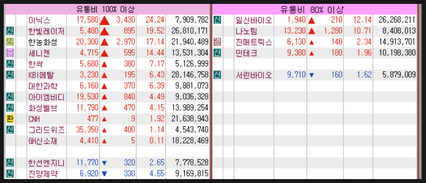This screenshot has width=426, height=183.
Task: Select the stock name 민테크
Action: click(x=247, y=53)
